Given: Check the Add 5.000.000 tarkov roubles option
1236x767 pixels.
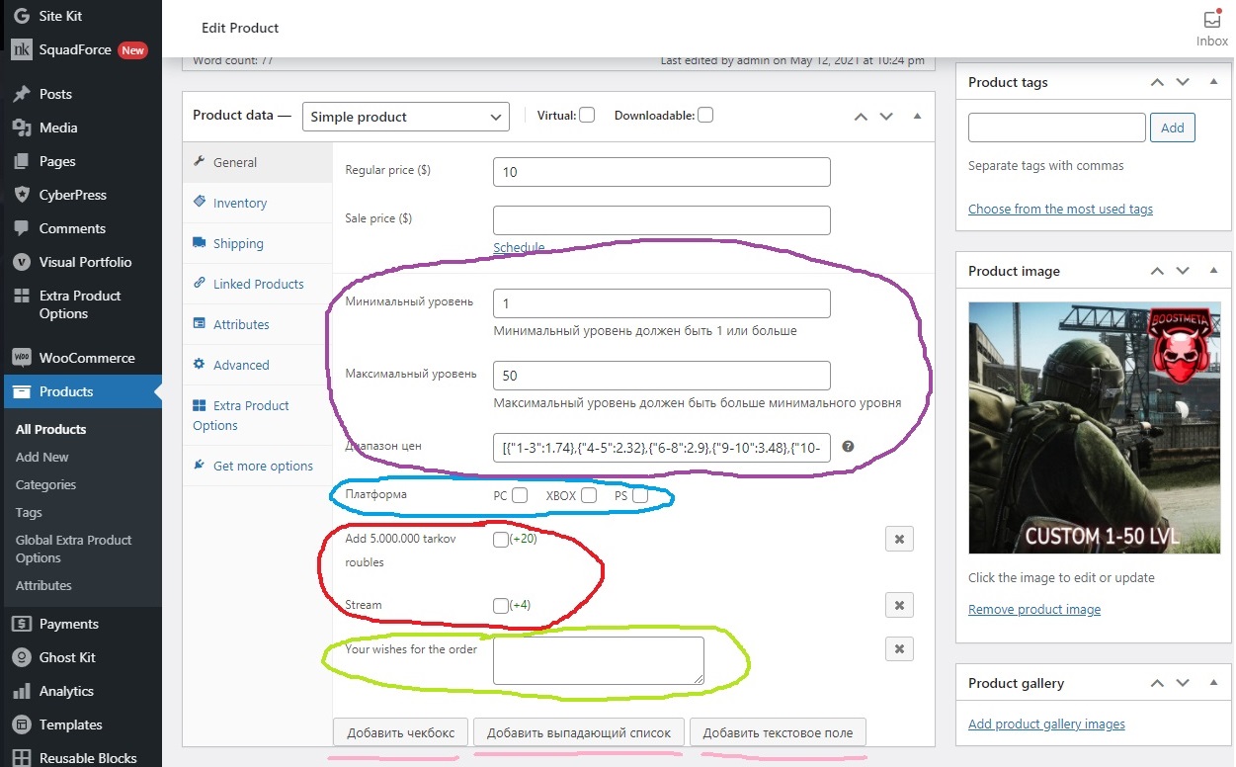Looking at the screenshot, I should (500, 540).
